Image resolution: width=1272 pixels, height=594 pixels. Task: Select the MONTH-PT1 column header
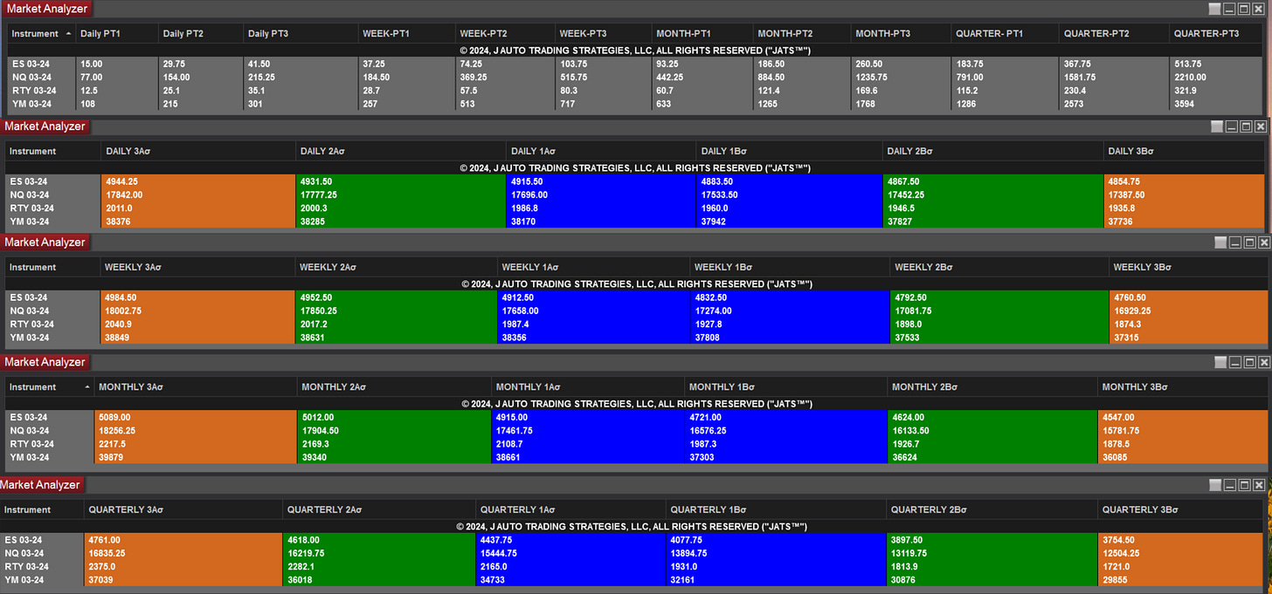[703, 34]
